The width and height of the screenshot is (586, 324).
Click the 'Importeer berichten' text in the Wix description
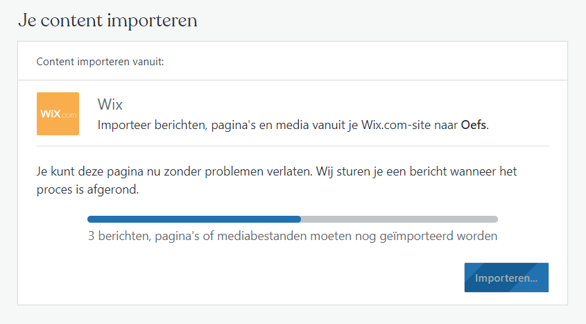pos(152,125)
